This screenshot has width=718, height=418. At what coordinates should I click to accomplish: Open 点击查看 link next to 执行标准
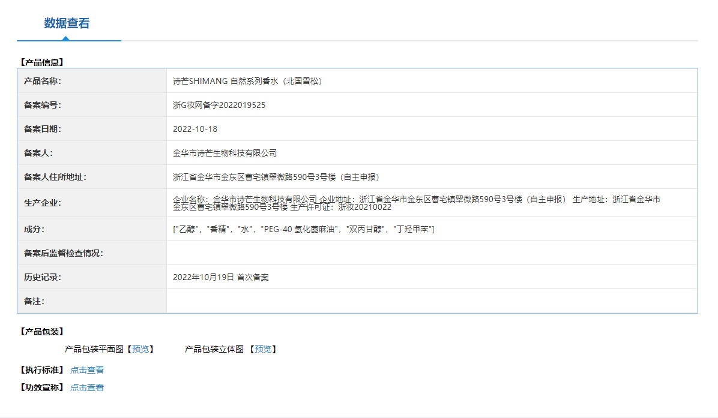click(x=87, y=370)
